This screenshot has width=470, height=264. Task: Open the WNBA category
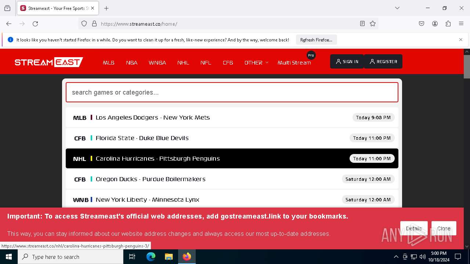point(157,63)
